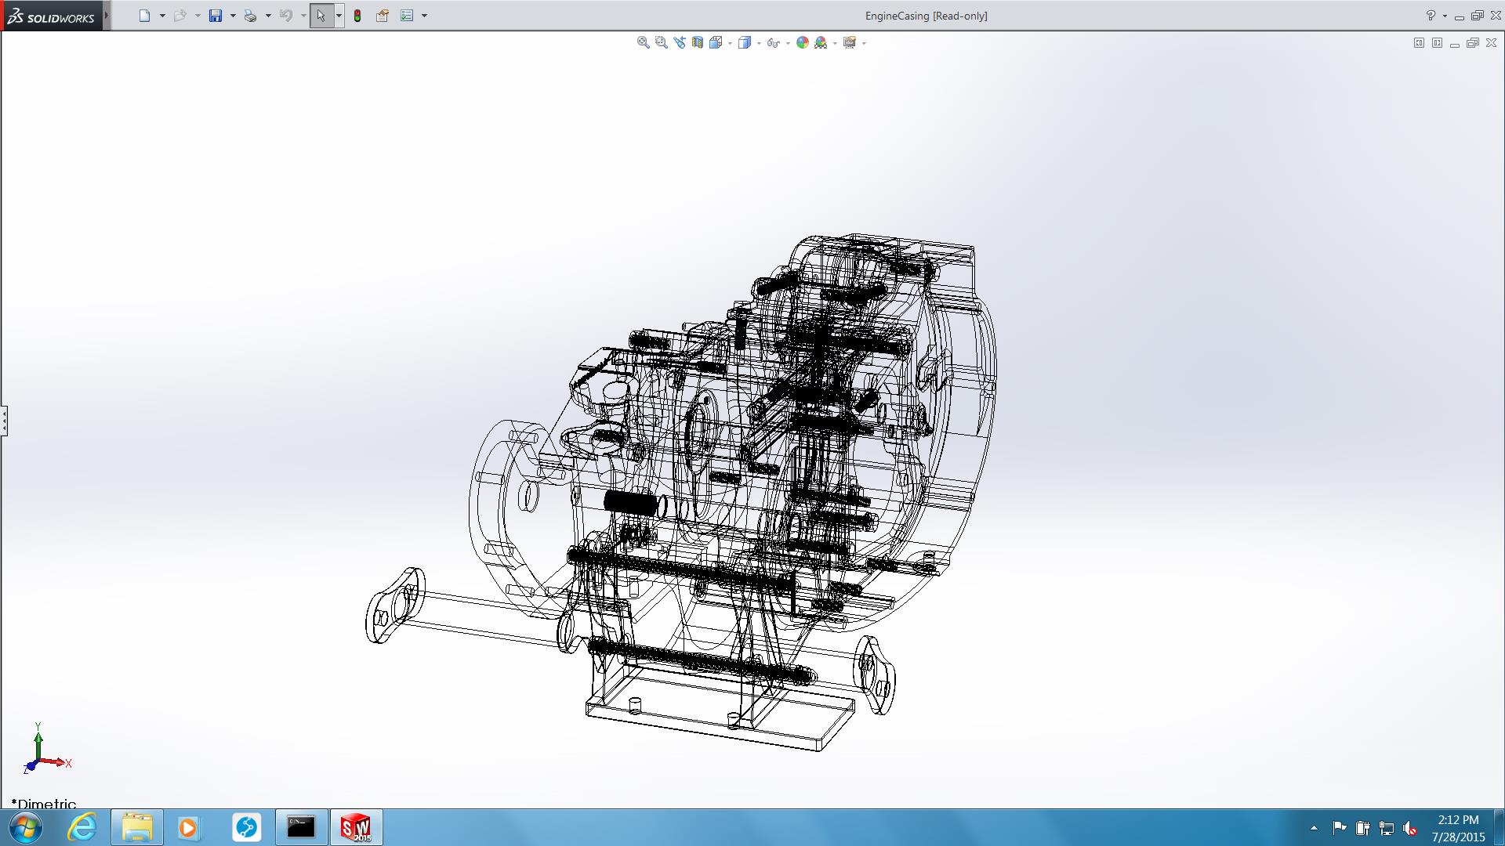This screenshot has width=1505, height=846.
Task: Toggle Hide/Show Items glasses icon
Action: 773,43
